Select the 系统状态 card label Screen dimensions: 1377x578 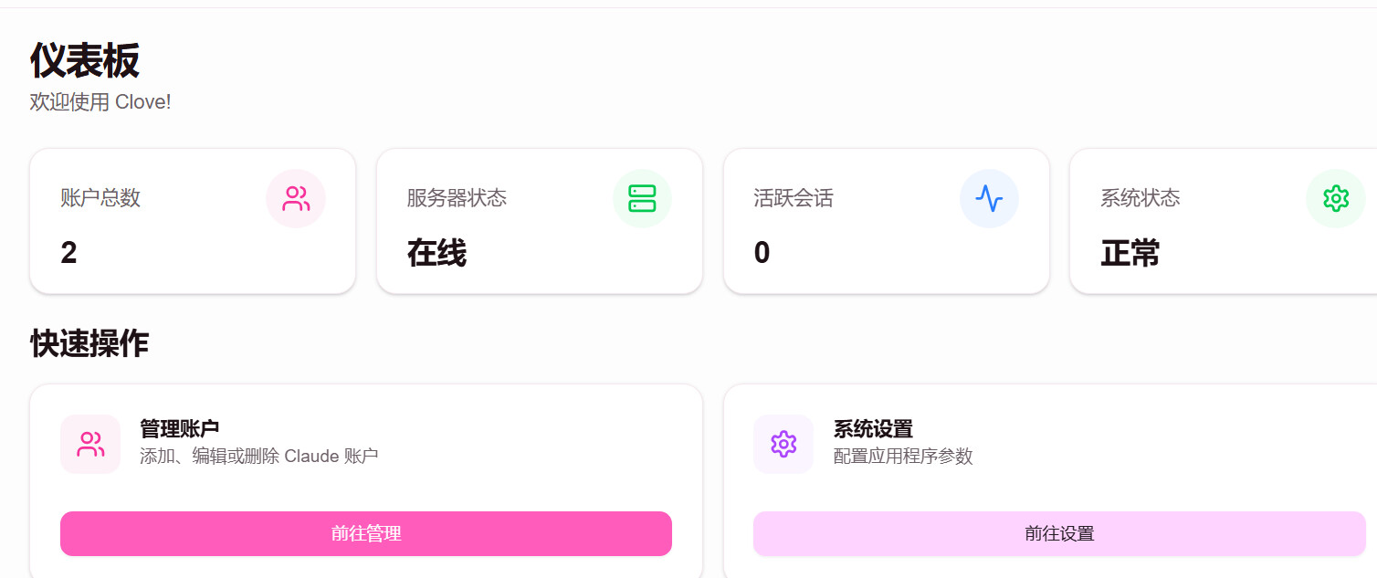(x=1140, y=198)
